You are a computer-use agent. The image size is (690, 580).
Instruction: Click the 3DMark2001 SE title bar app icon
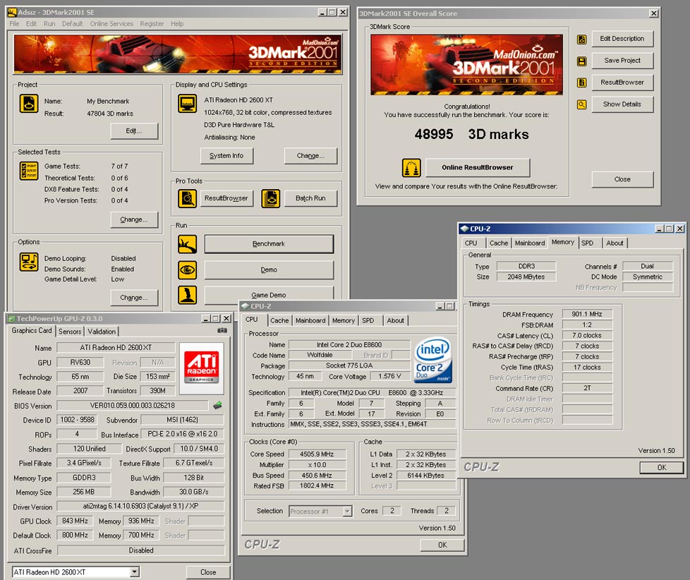12,12
